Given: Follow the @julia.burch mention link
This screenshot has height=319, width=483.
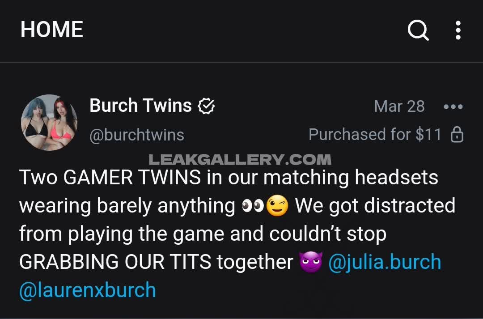Looking at the screenshot, I should point(385,262).
